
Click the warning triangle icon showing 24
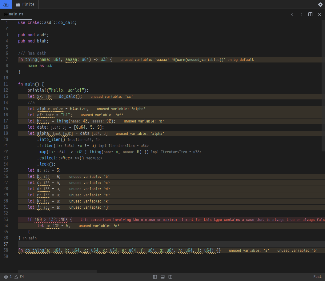point(16,277)
